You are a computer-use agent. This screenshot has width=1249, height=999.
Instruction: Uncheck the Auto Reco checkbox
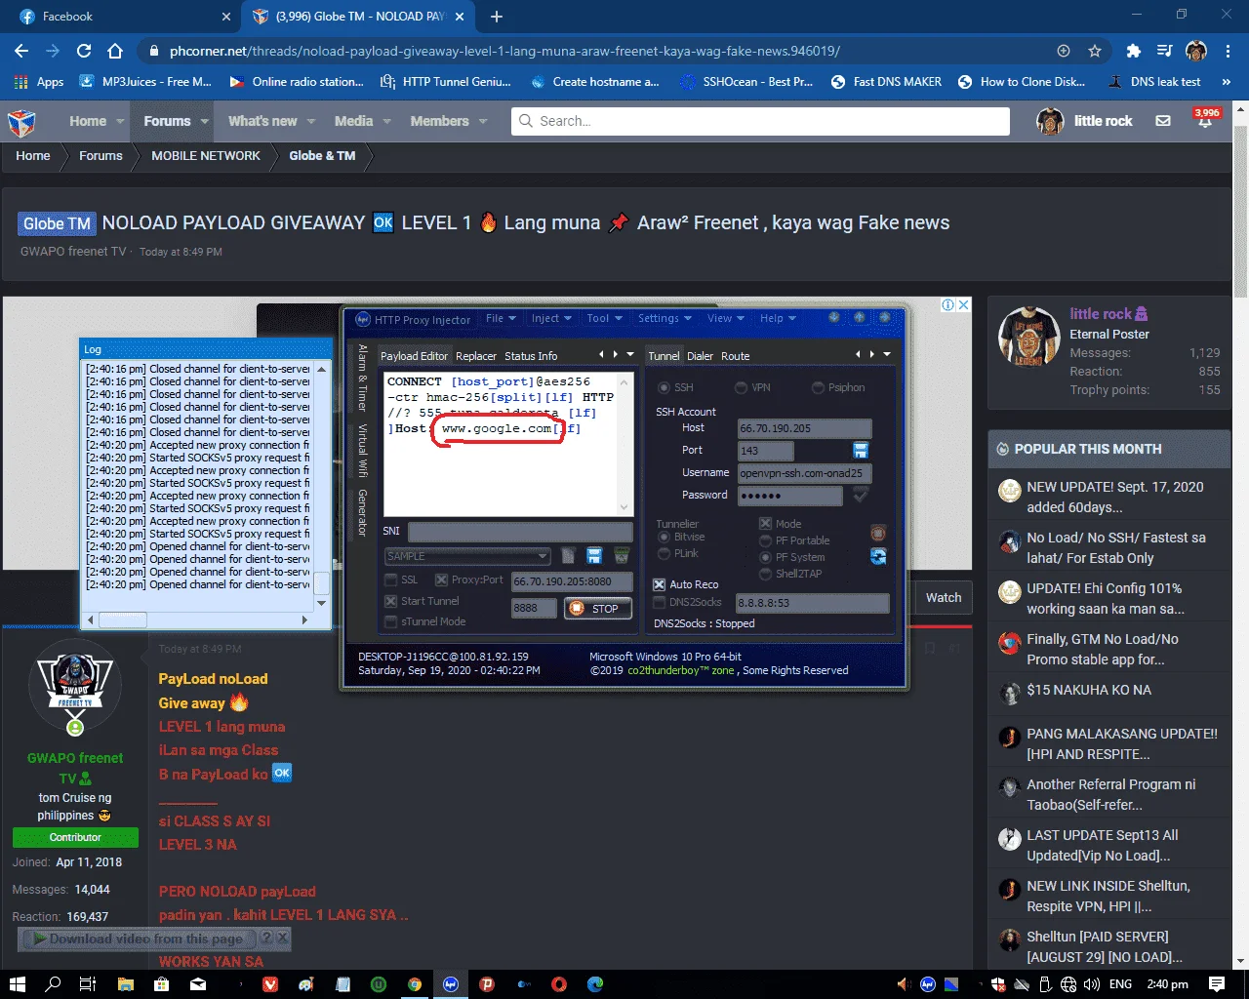[x=659, y=584]
